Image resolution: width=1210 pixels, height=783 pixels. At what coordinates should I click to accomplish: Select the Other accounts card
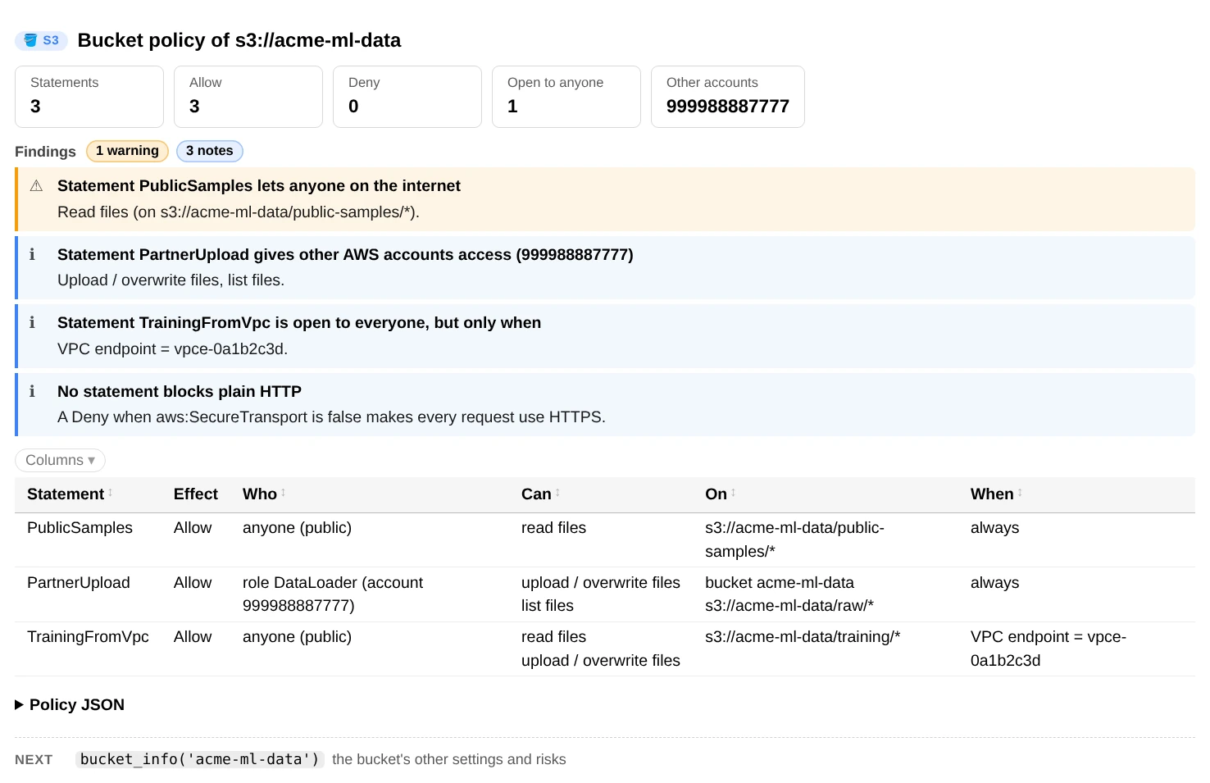tap(728, 97)
